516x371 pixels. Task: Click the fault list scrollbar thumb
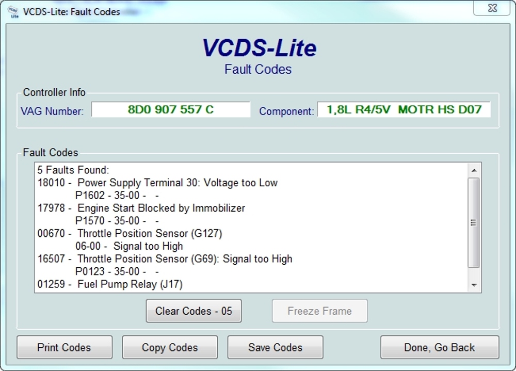click(474, 223)
